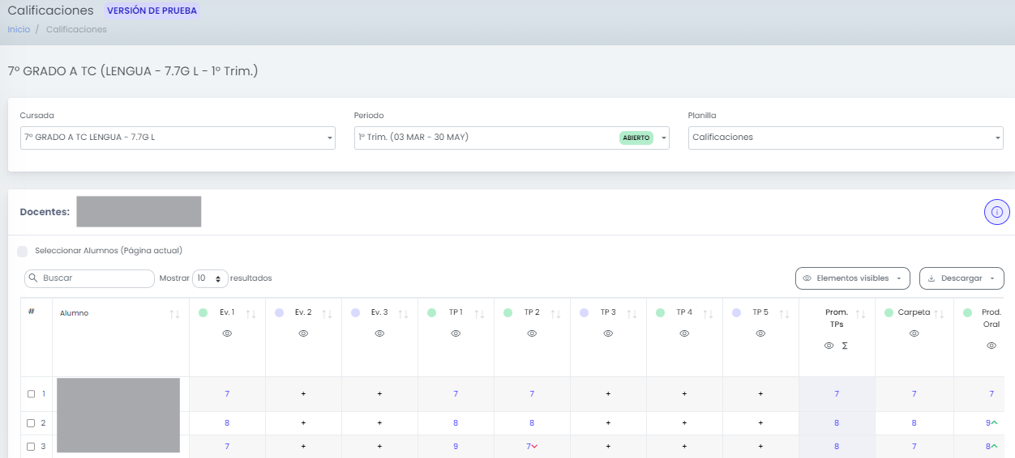Click green status dot of Carpeta
Image resolution: width=1015 pixels, height=458 pixels.
coord(889,312)
